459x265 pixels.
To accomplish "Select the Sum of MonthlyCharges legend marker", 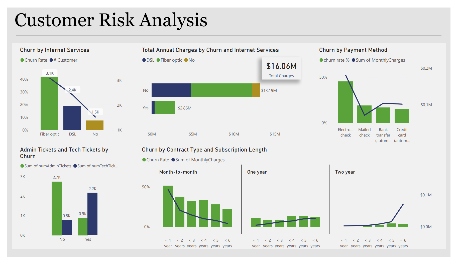I will (x=353, y=60).
